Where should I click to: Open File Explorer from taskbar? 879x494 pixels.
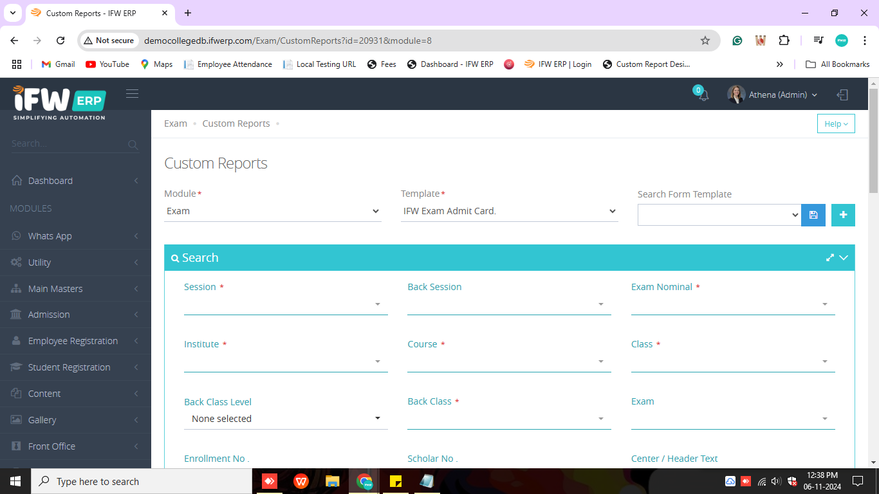click(332, 481)
